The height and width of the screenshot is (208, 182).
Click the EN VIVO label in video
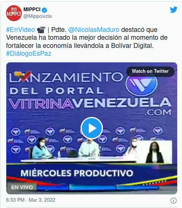[x=22, y=187]
